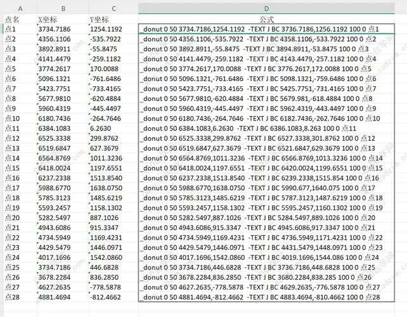Select cell with value 3678.2284
The width and height of the screenshot is (407, 317).
point(63,277)
